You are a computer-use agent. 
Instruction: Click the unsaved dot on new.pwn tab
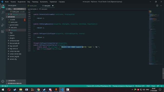point(53,6)
